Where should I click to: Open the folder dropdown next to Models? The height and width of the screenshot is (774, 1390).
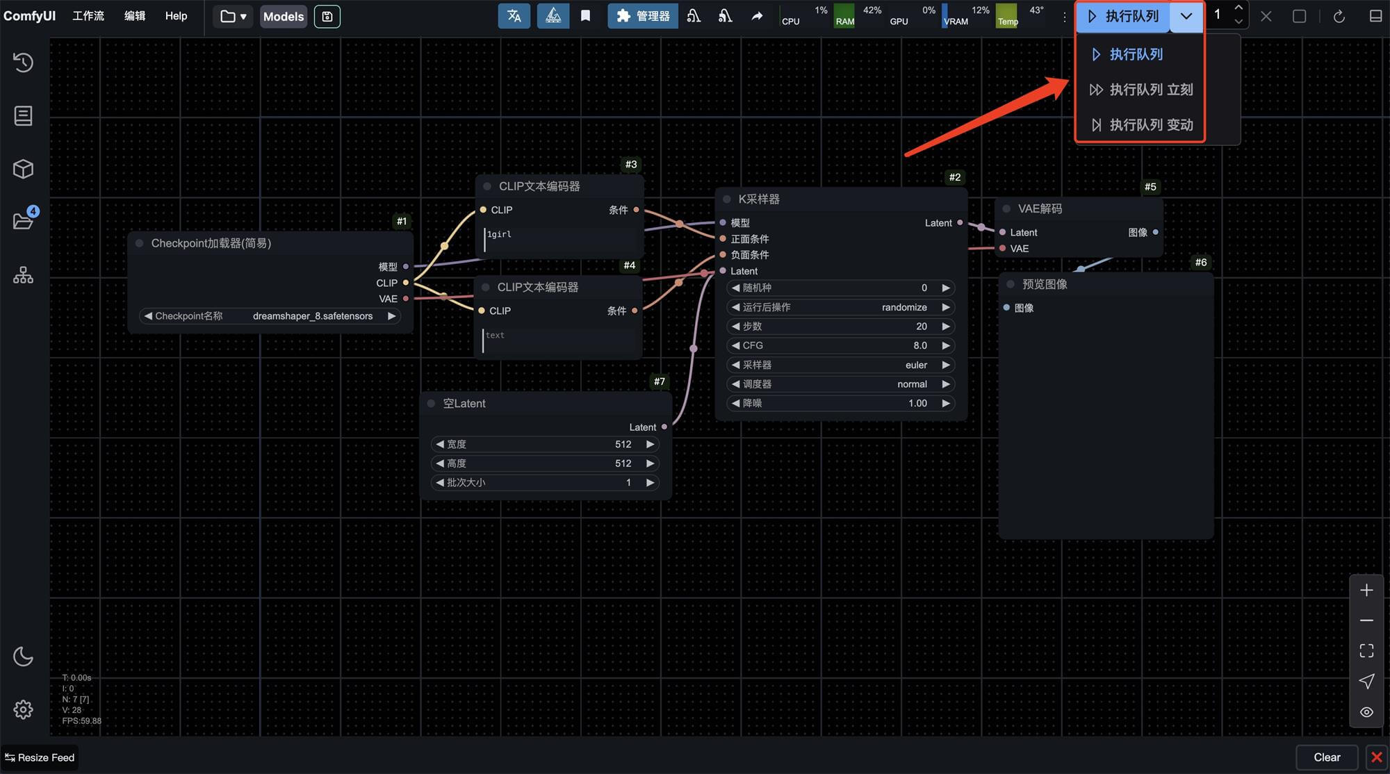(x=234, y=16)
